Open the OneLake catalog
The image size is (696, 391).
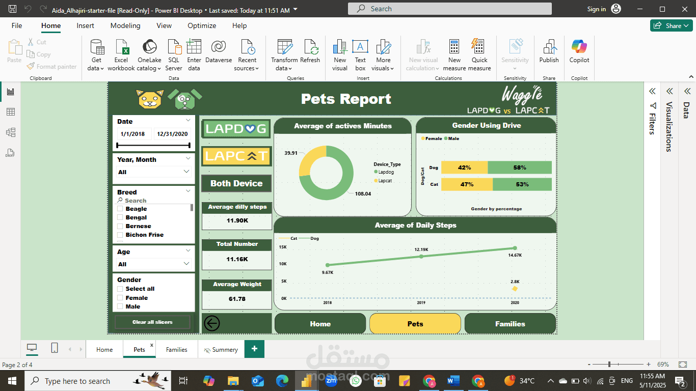click(149, 55)
